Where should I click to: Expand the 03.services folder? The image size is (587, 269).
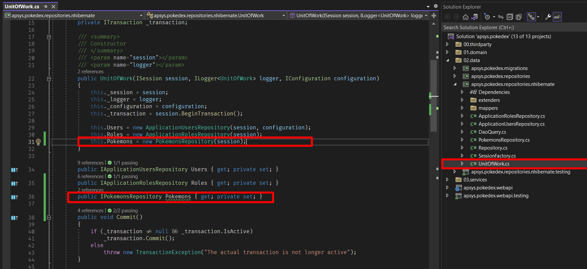click(x=447, y=180)
